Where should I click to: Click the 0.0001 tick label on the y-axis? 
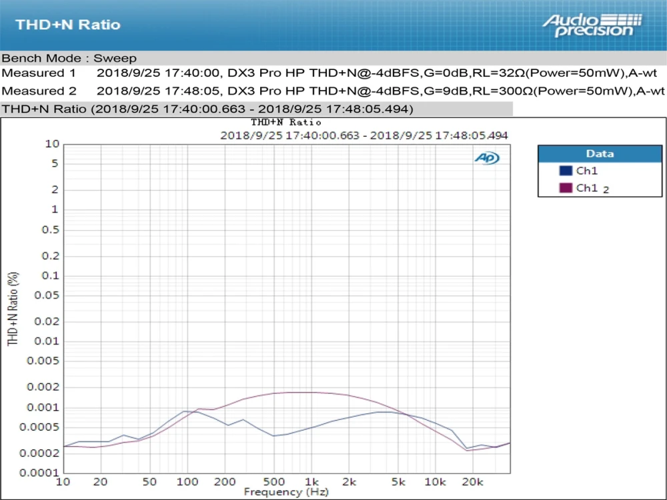(x=39, y=473)
